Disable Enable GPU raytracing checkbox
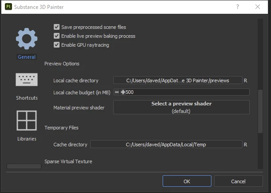Viewport: 271px width, 193px height. (x=56, y=45)
